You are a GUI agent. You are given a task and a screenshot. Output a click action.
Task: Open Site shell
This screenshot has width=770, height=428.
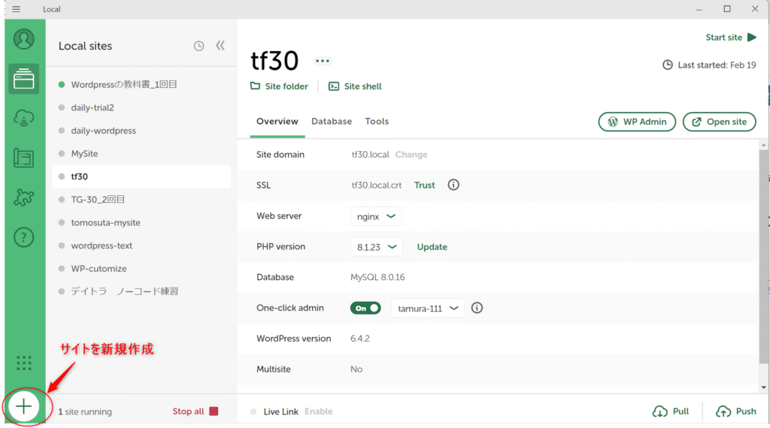tap(355, 86)
